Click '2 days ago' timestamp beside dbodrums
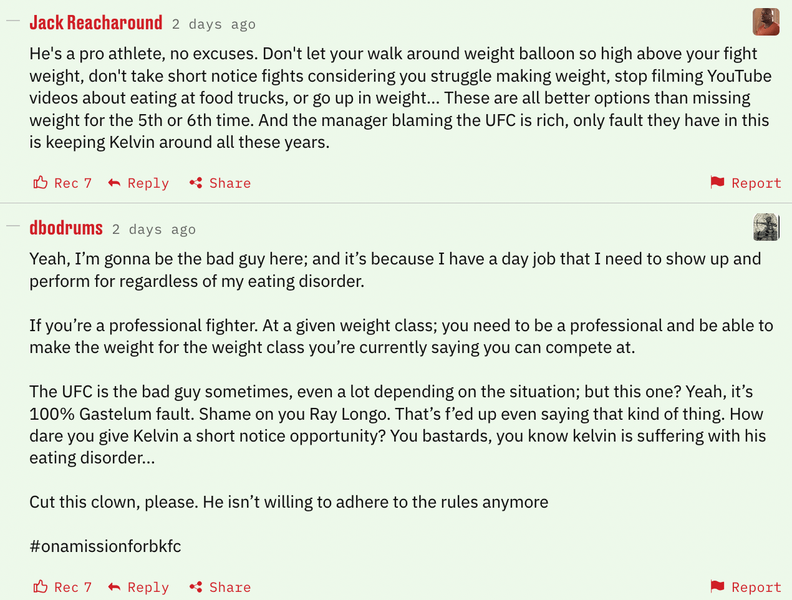This screenshot has height=600, width=792. pos(153,230)
